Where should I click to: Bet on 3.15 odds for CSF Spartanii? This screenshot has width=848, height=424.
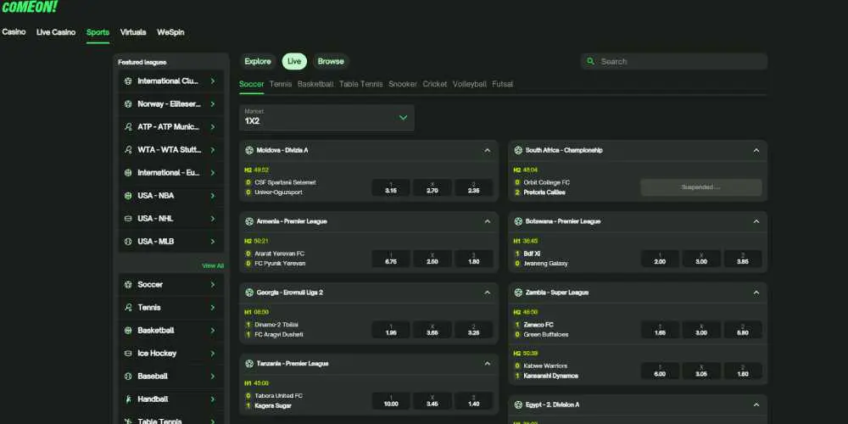[391, 187]
